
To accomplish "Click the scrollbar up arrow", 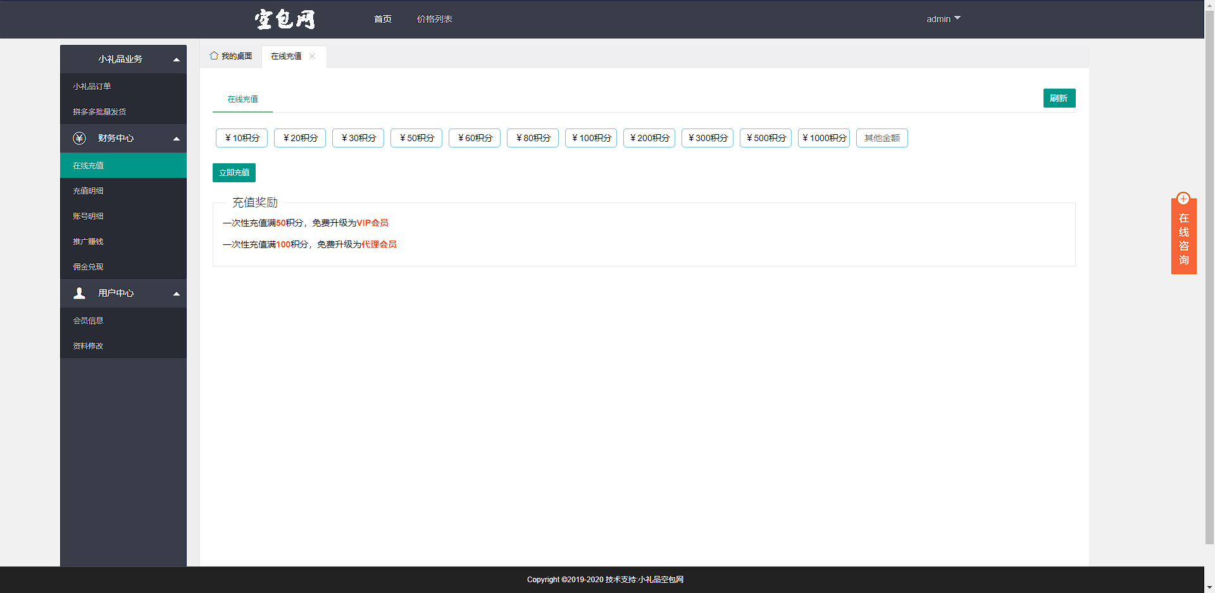I will (x=1209, y=5).
